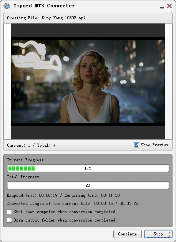This screenshot has height=242, width=176.
Task: Click the Elapsed time / Remaining time line
Action: pyautogui.click(x=63, y=195)
